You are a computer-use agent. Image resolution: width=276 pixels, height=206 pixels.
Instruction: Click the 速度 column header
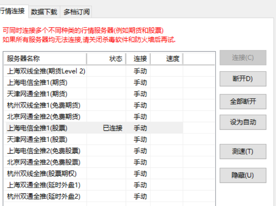coord(167,59)
